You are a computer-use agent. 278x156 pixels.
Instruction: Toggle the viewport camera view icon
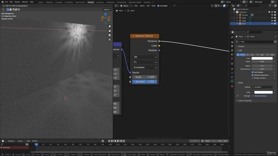point(109,35)
